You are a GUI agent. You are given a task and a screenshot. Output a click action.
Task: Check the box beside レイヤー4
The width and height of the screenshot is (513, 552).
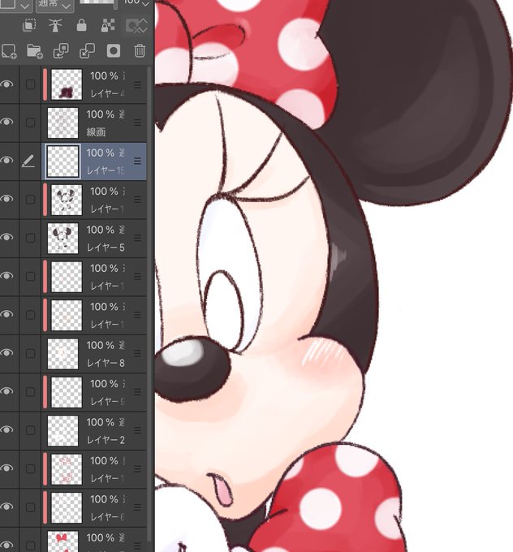coord(30,84)
